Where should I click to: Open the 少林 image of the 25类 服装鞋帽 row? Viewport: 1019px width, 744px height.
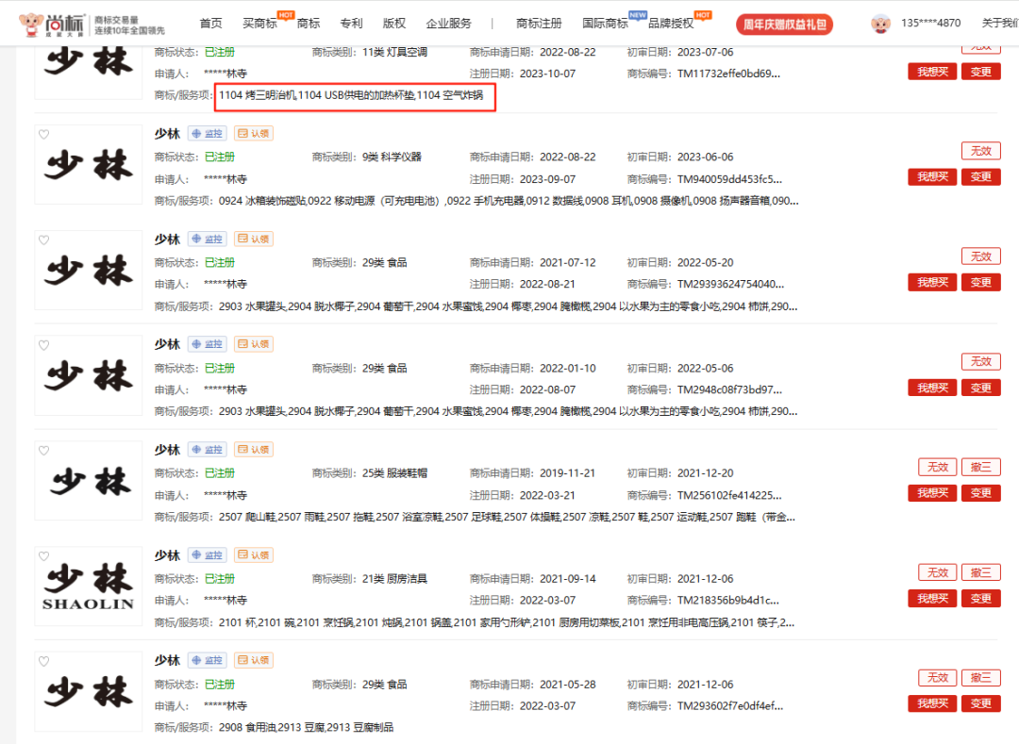(89, 481)
